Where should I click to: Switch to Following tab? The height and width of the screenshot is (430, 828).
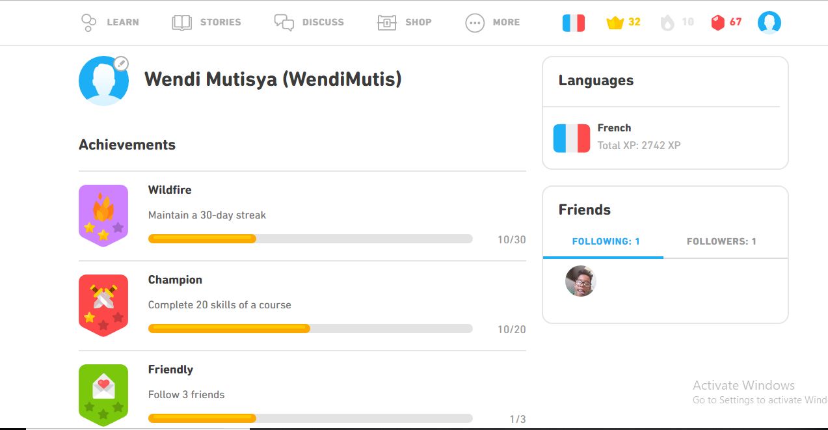coord(606,241)
